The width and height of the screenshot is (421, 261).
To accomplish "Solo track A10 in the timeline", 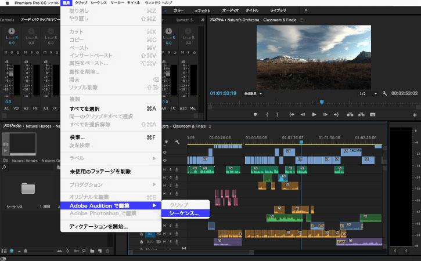I will click(x=171, y=242).
